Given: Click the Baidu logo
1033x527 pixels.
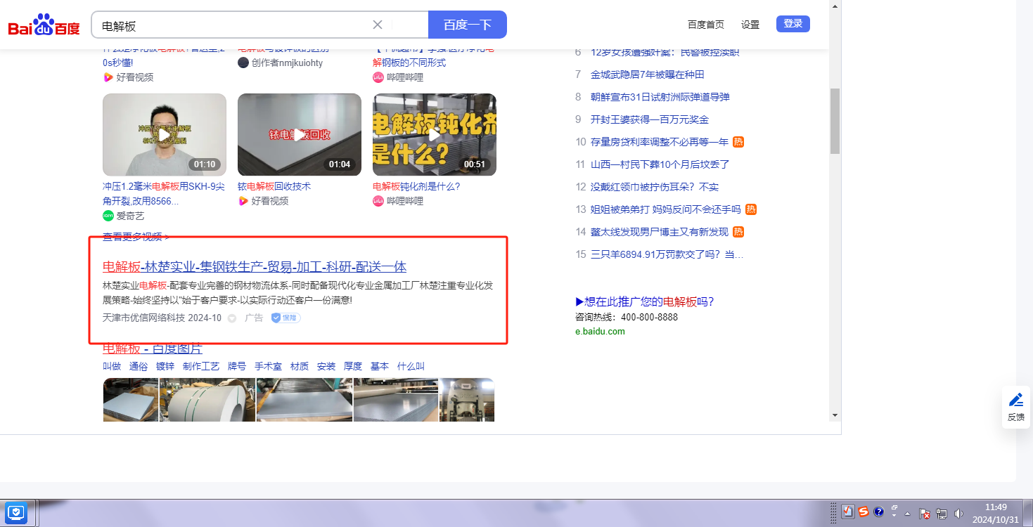Looking at the screenshot, I should (44, 25).
